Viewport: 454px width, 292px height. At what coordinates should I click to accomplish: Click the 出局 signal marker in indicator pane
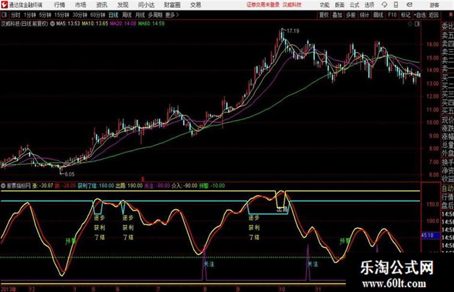click(282, 209)
